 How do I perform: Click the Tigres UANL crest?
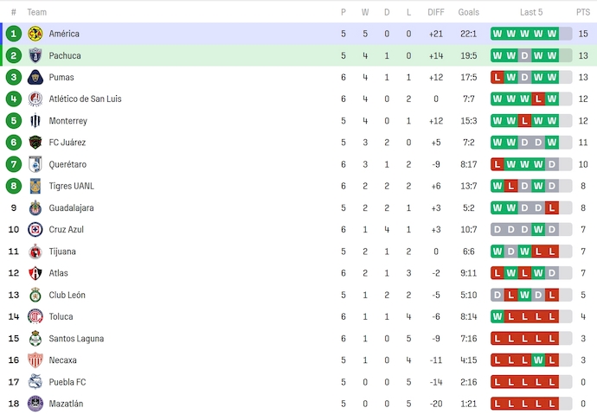[35, 186]
